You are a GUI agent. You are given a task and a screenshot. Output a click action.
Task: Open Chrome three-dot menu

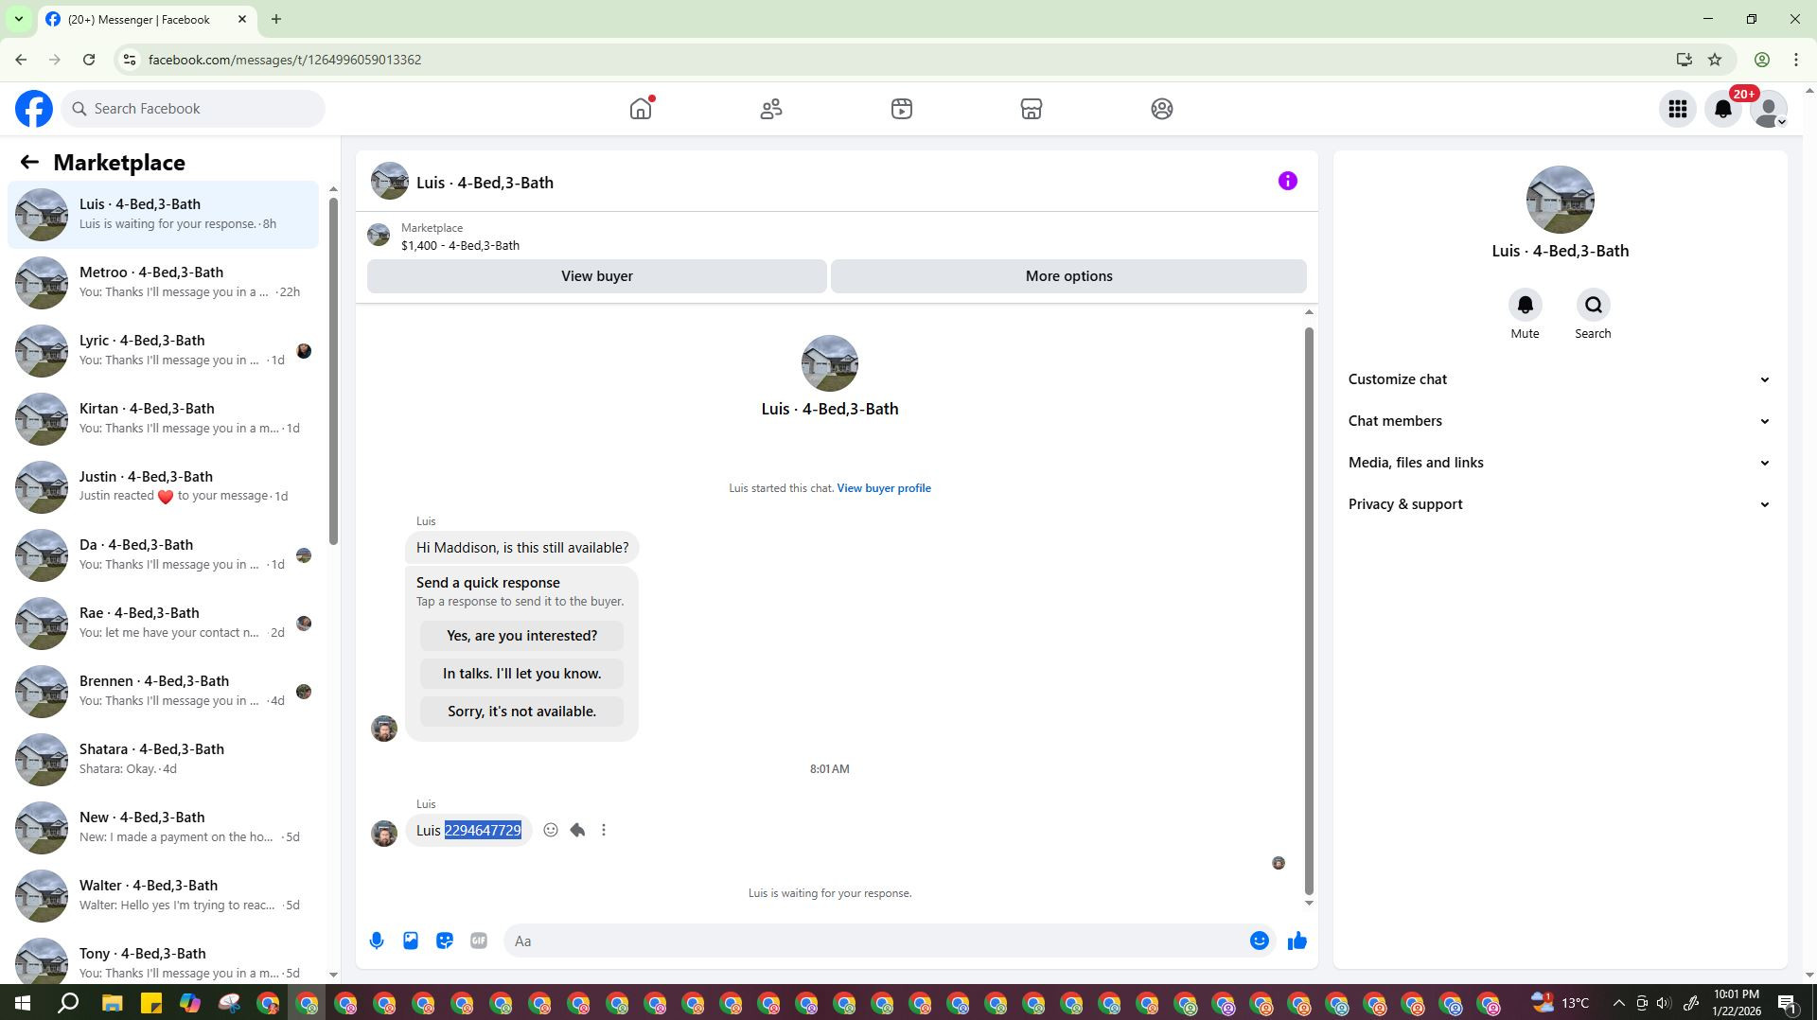(x=1795, y=60)
